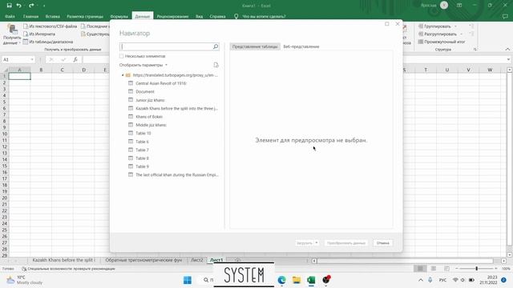This screenshot has width=513, height=288.
Task: Import data Из Интернета
Action: 39,34
